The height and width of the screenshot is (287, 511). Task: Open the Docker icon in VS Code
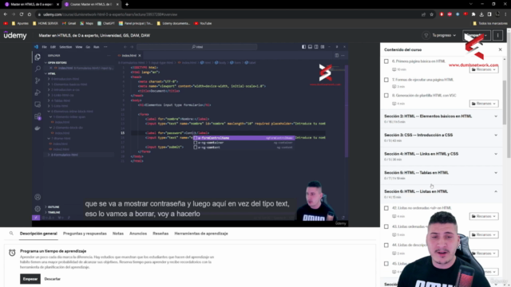pyautogui.click(x=38, y=128)
